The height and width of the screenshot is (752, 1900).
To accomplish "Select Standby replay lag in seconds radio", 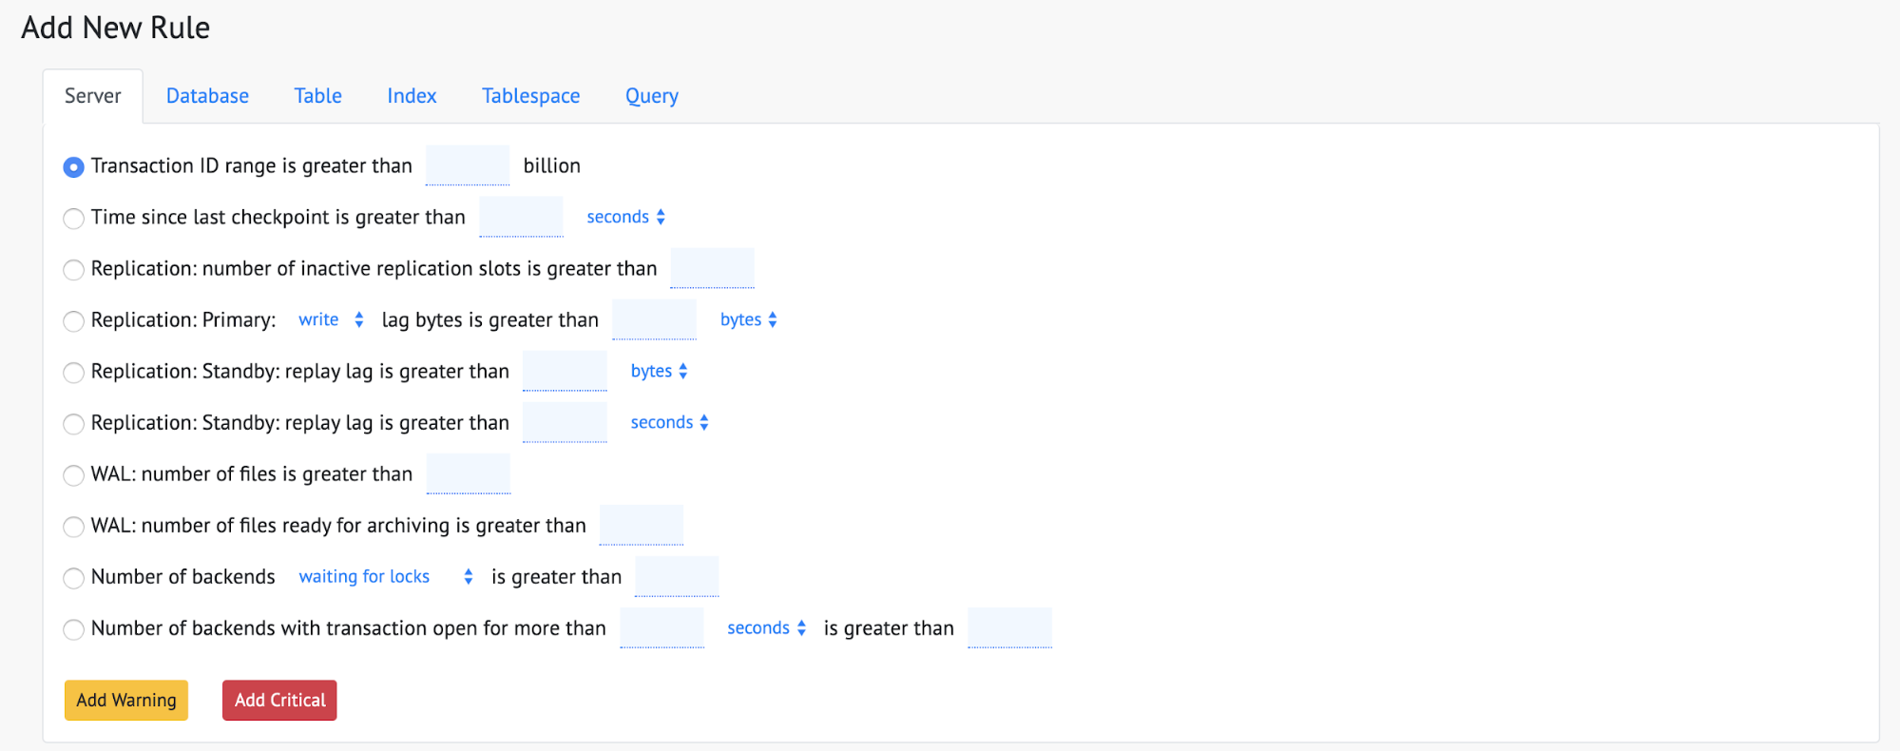I will 73,424.
